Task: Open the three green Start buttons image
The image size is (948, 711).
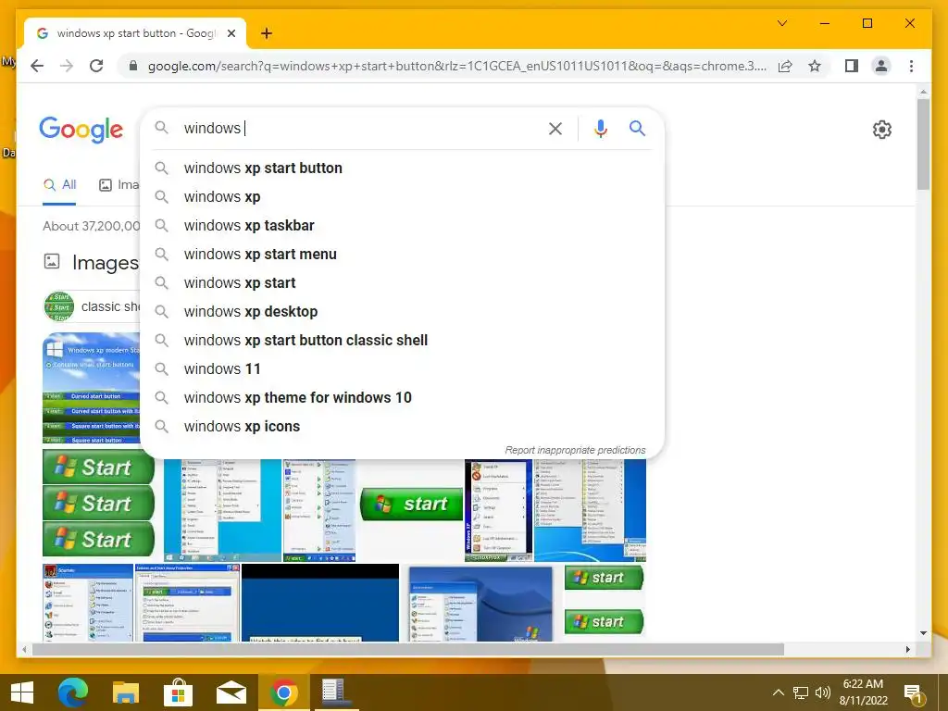Action: click(x=98, y=503)
